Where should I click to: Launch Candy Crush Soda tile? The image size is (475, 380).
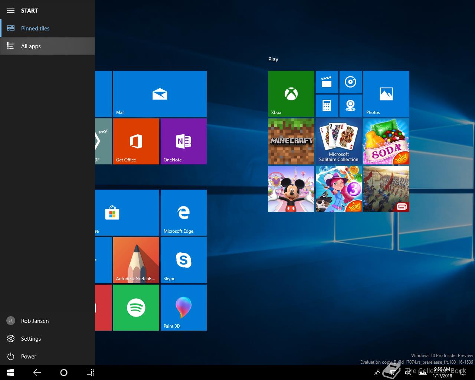tap(386, 141)
